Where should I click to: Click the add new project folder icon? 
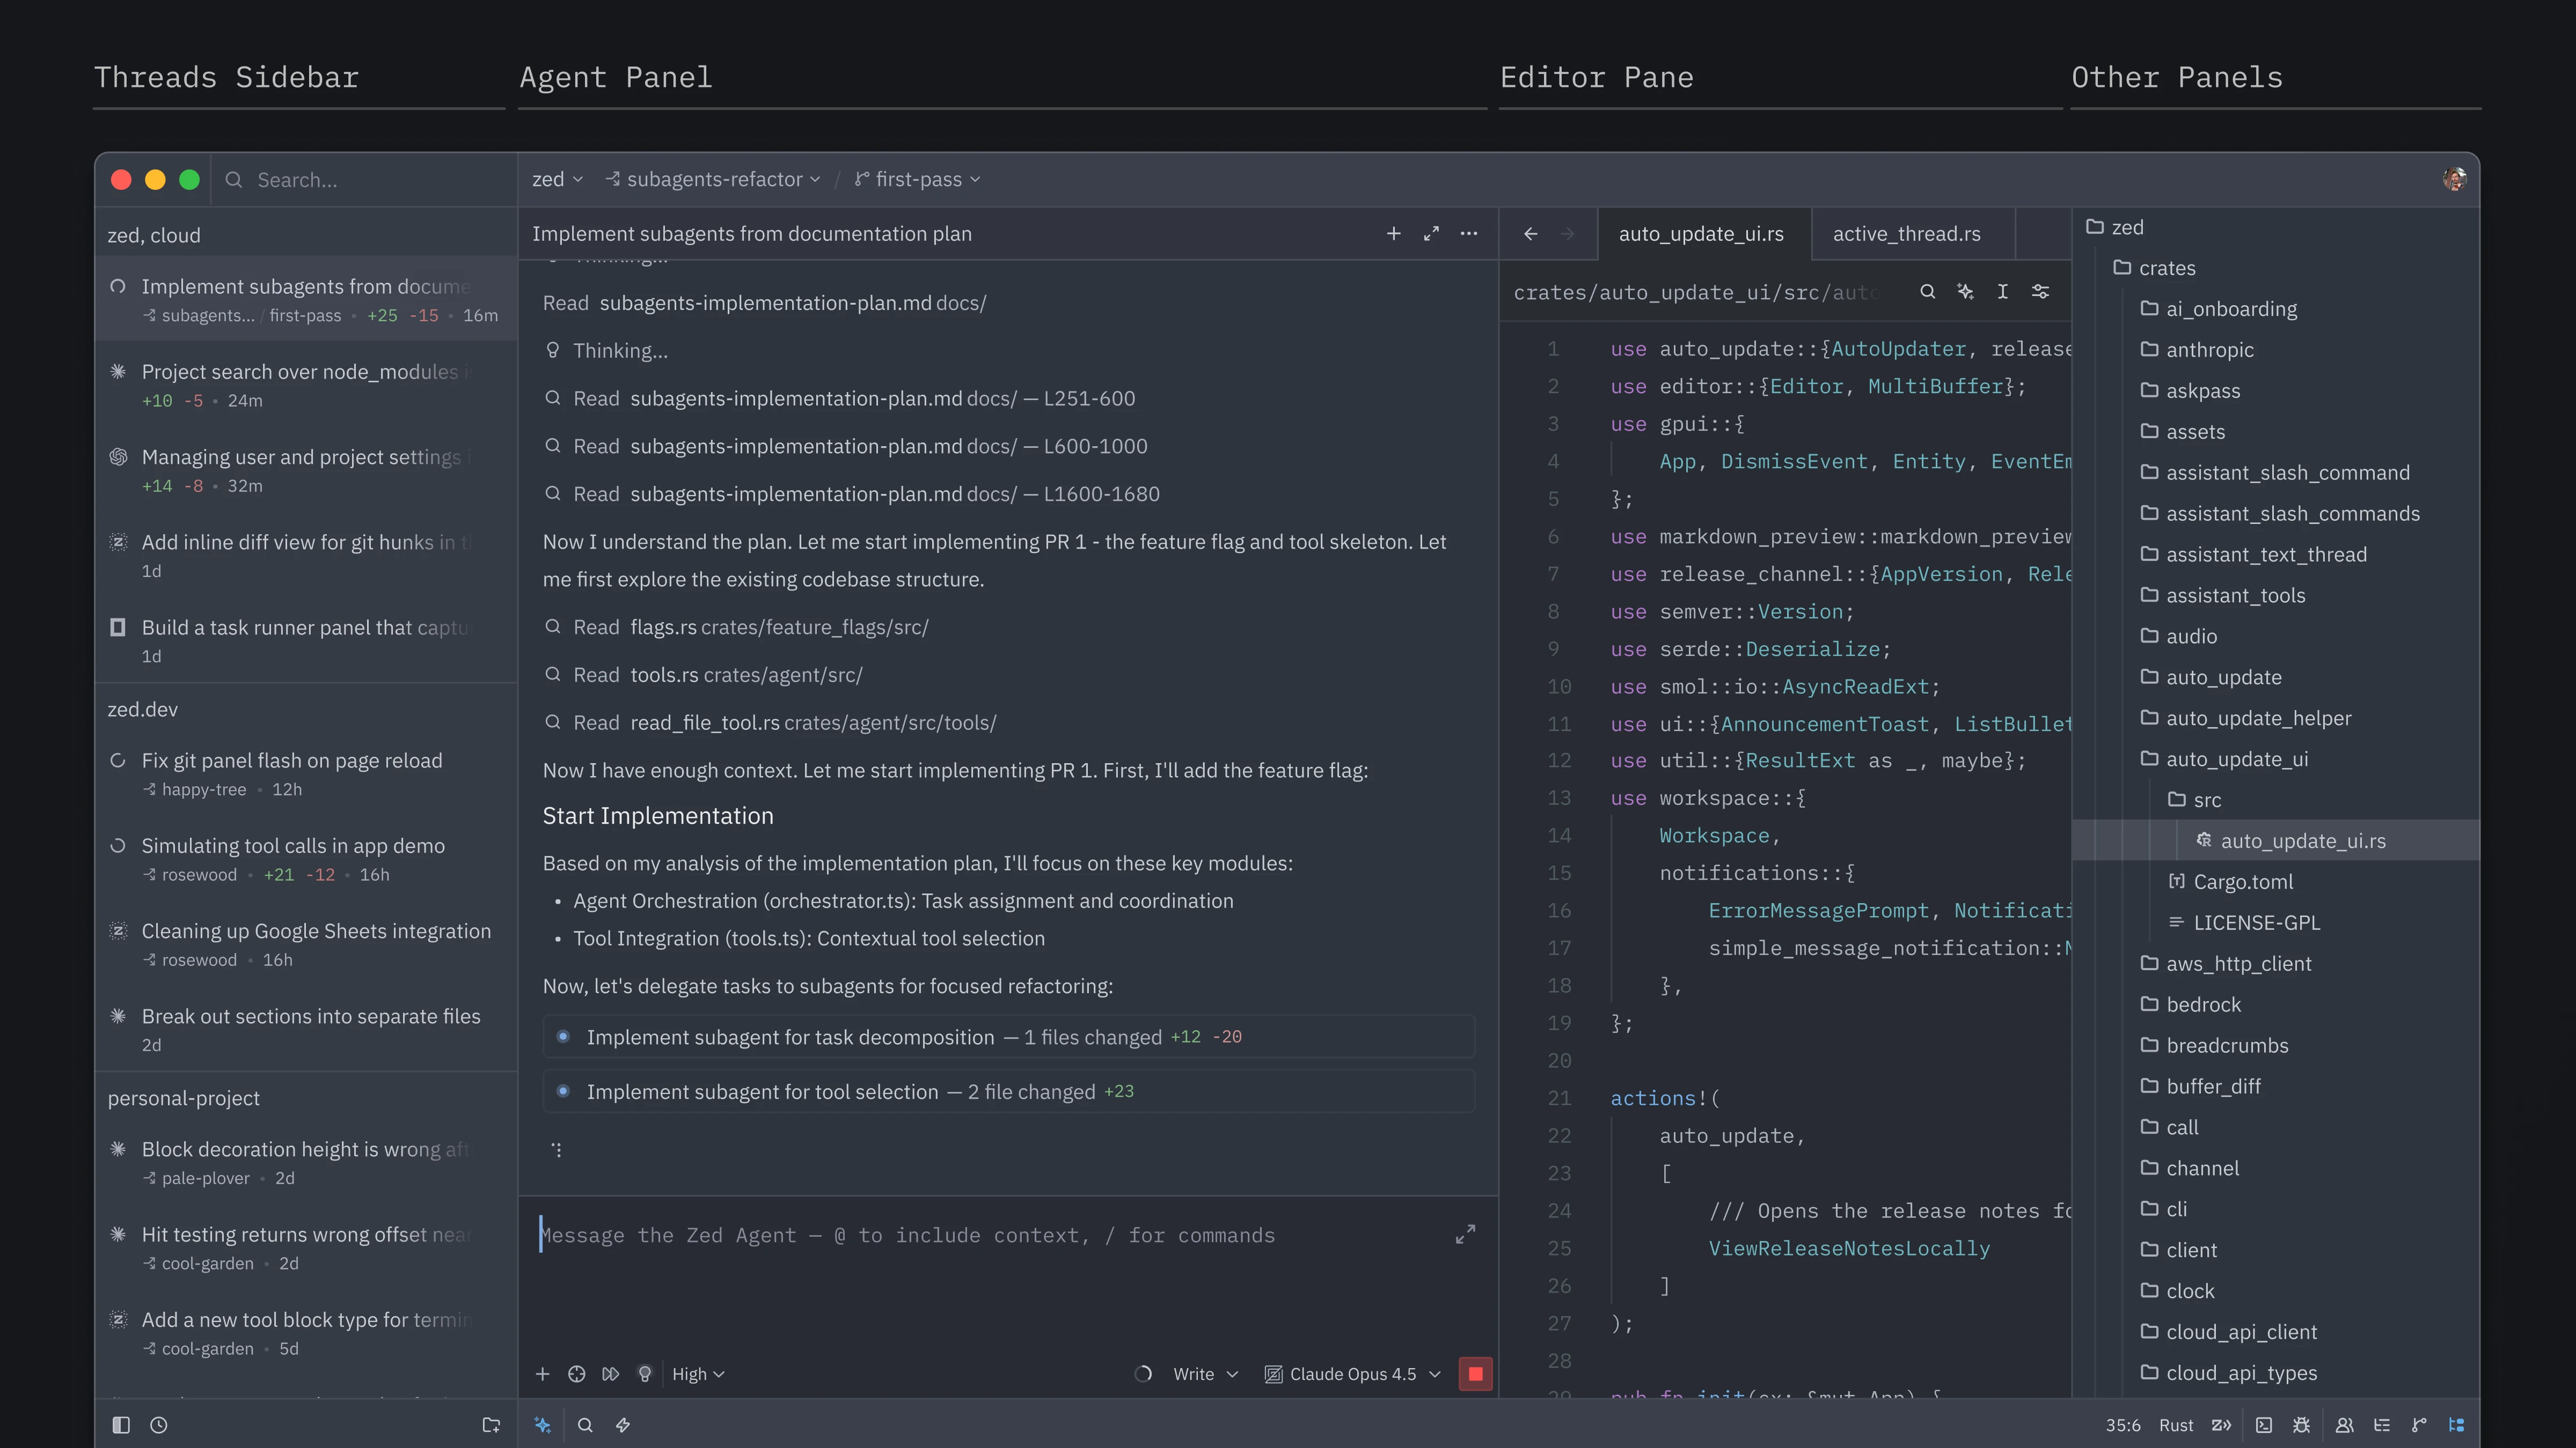coord(491,1425)
